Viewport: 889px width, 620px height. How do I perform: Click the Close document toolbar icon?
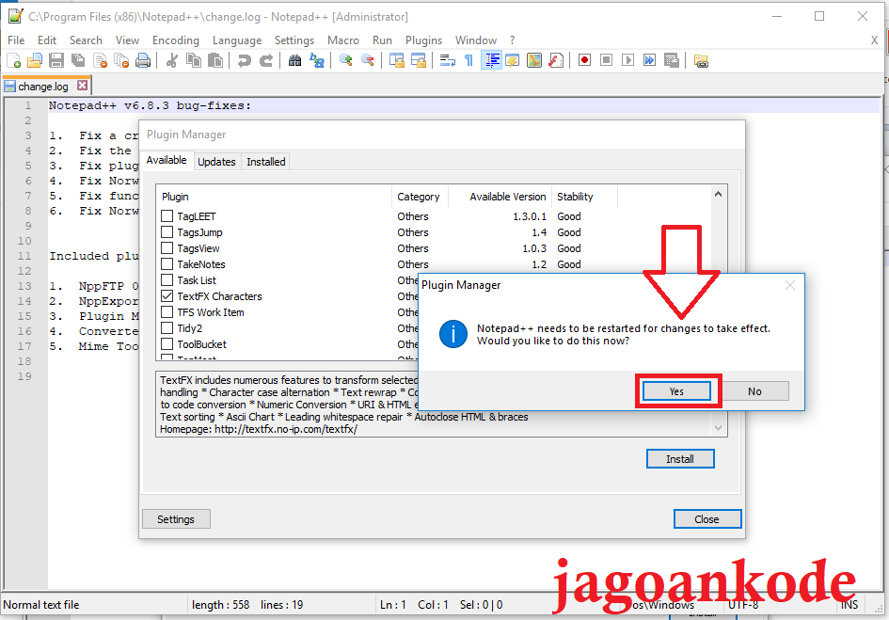point(100,60)
